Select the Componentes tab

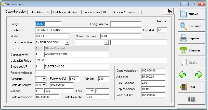coord(92,12)
